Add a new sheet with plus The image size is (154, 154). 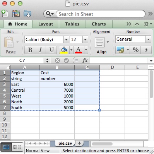point(79,143)
